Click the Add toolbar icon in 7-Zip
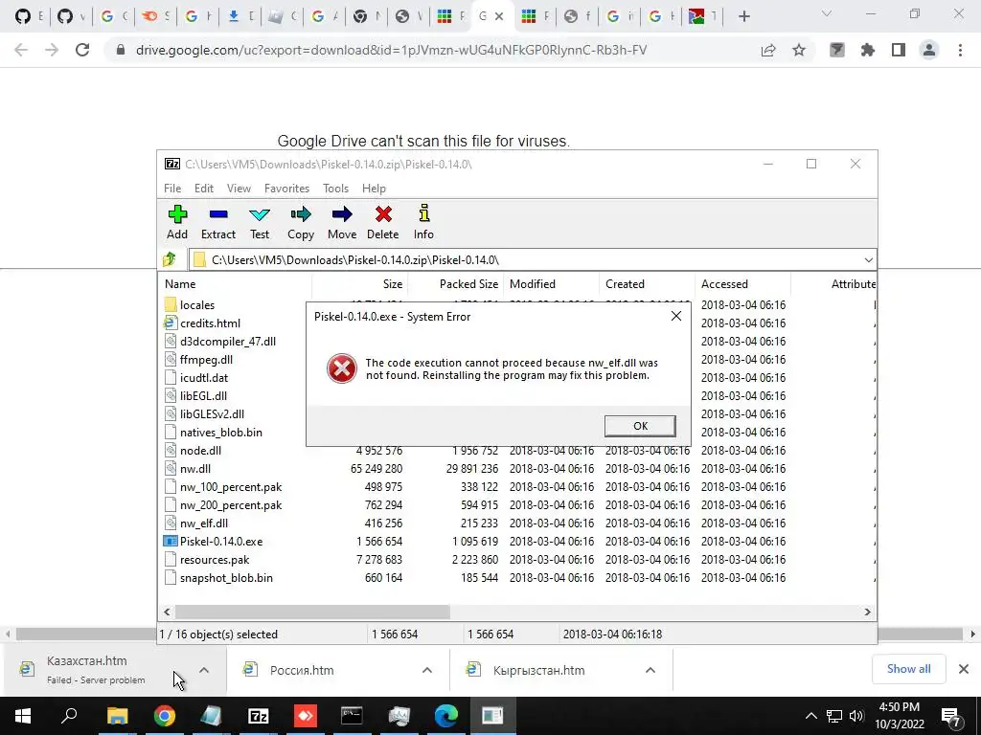This screenshot has height=735, width=981. tap(177, 222)
